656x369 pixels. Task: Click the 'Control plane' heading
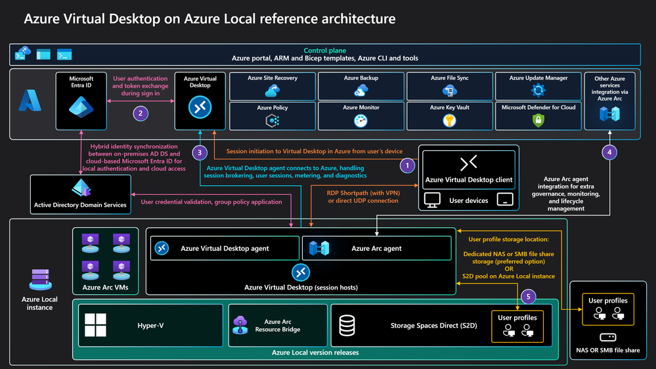tap(325, 50)
